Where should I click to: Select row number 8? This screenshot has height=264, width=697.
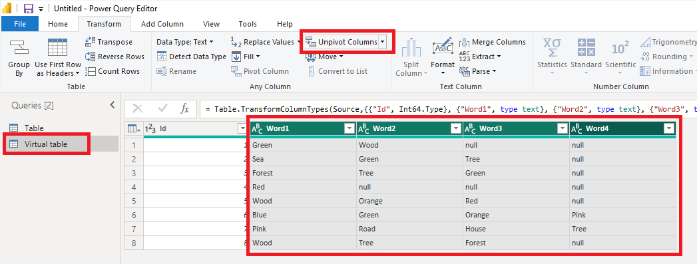[133, 243]
